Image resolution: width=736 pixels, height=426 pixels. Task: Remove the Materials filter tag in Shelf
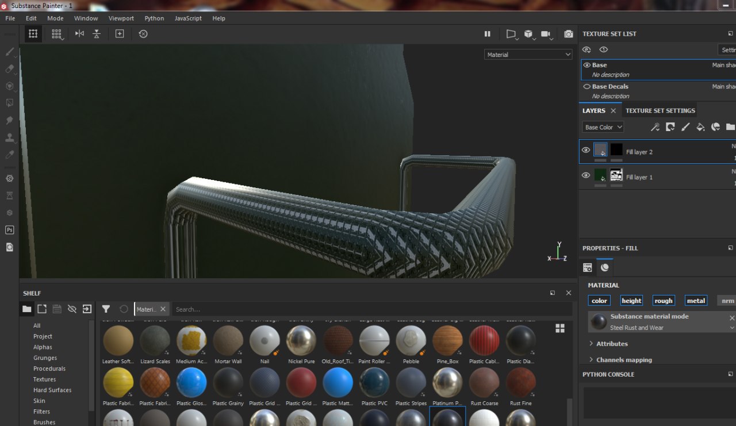click(163, 309)
